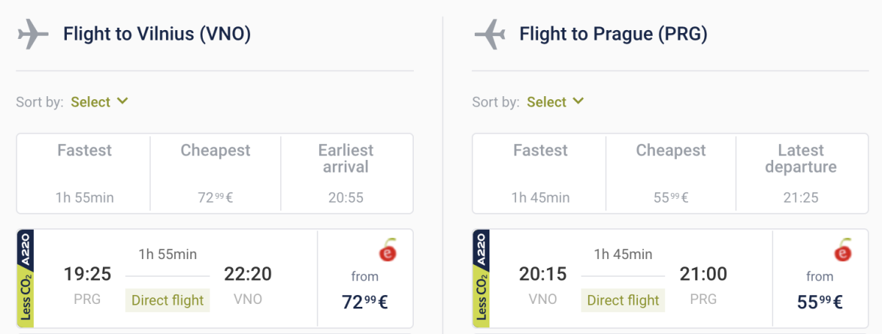Screen dimensions: 882x334
Task: Click the airplane icon beside Flight to Vilnius
Action: pyautogui.click(x=32, y=35)
